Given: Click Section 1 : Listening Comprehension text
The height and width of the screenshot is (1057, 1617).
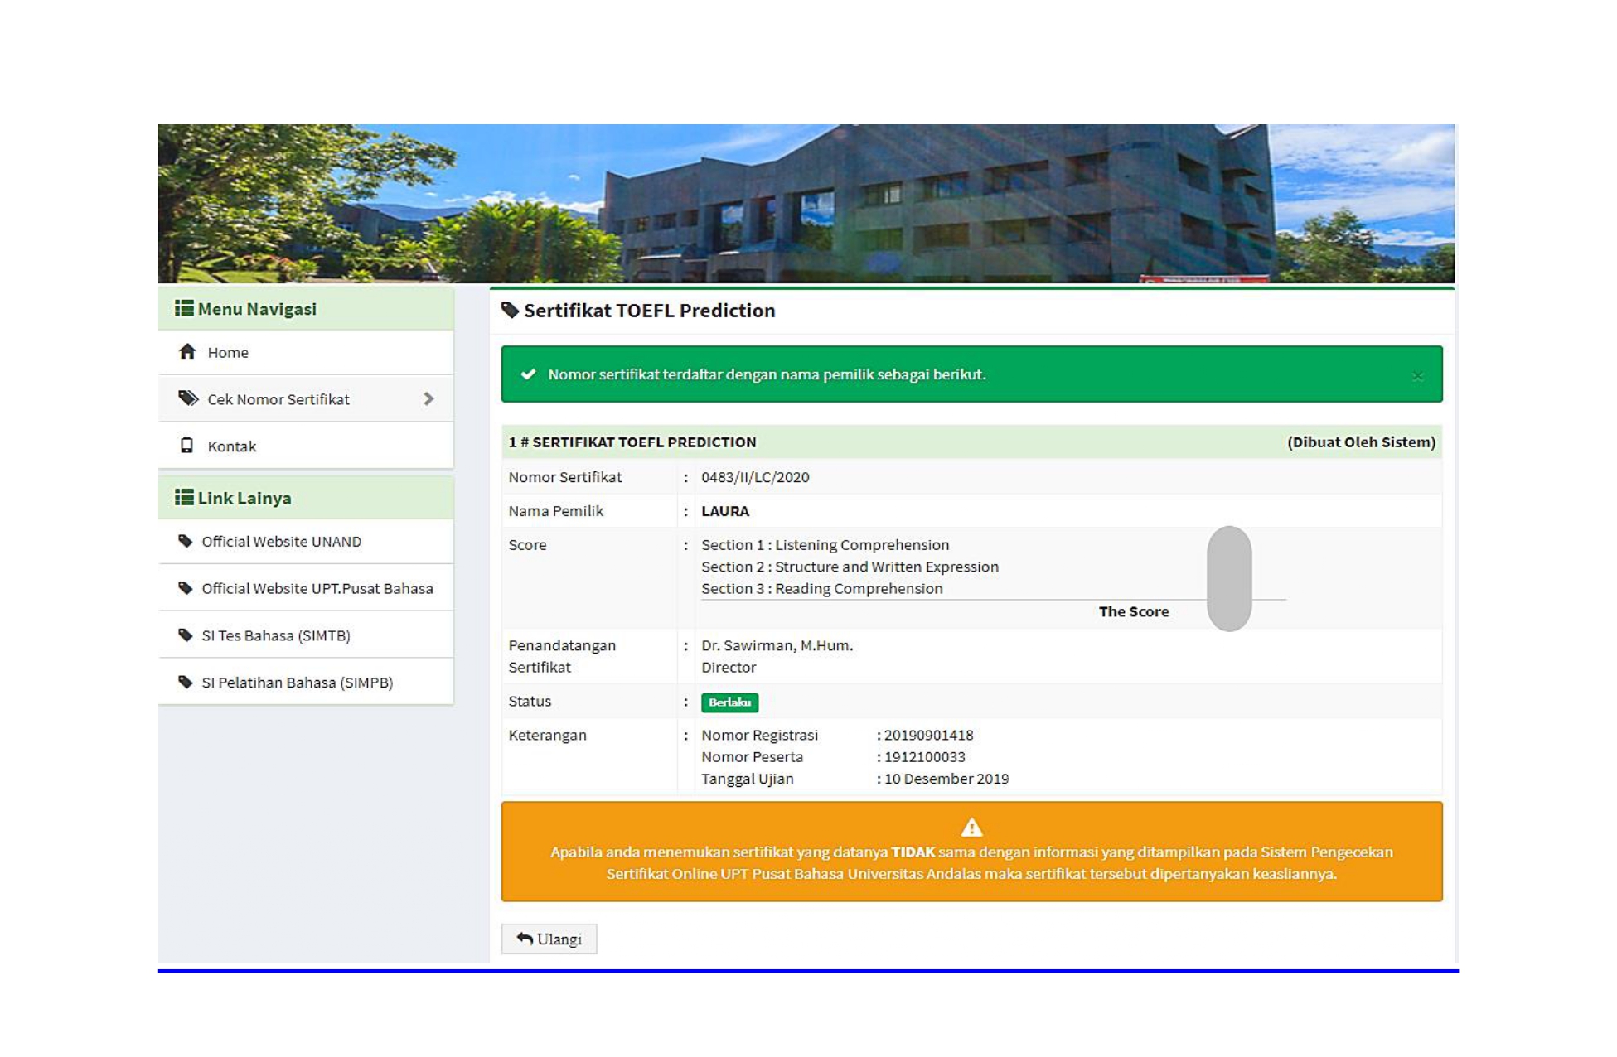Looking at the screenshot, I should [x=825, y=545].
